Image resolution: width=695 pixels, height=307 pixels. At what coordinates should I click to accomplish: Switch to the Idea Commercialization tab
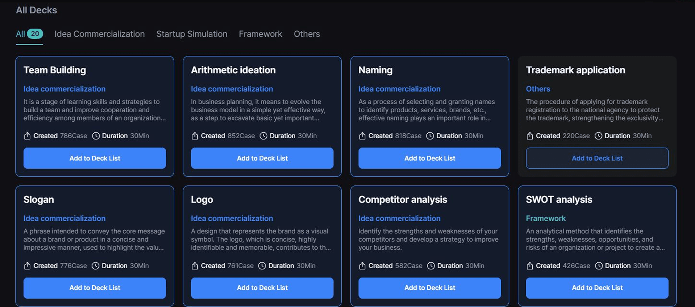click(99, 34)
